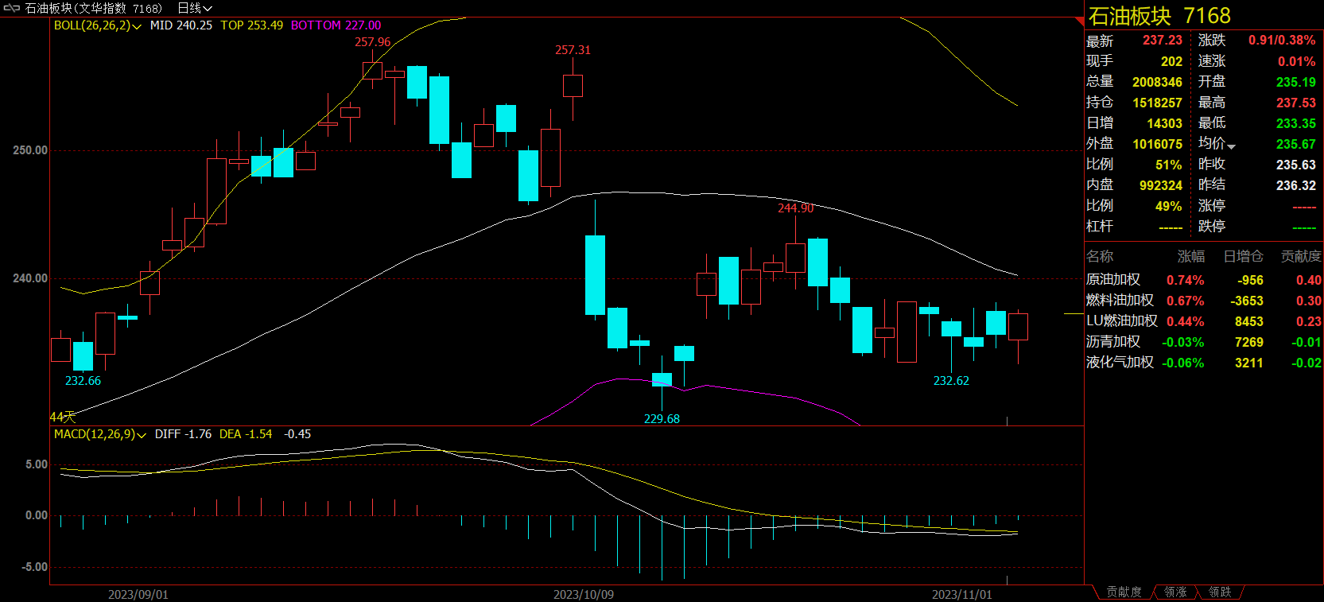Click the 石油板块 7168 panel title
Viewport: 1324px width, 602px height.
pos(1159,16)
